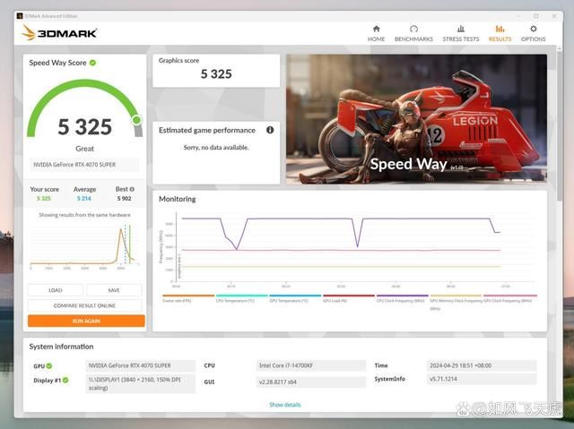Click the Speed Way Score validation checkmark

[x=93, y=63]
